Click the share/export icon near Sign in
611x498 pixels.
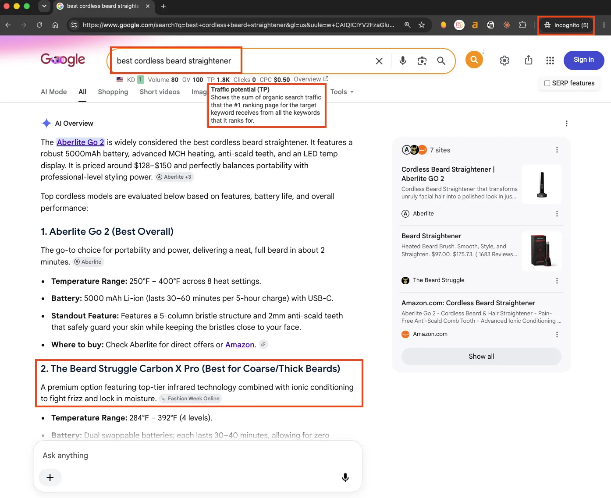click(529, 60)
